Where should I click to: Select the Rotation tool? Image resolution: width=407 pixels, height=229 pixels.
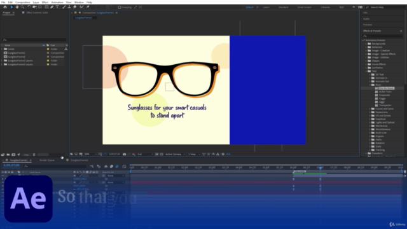[x=29, y=7]
